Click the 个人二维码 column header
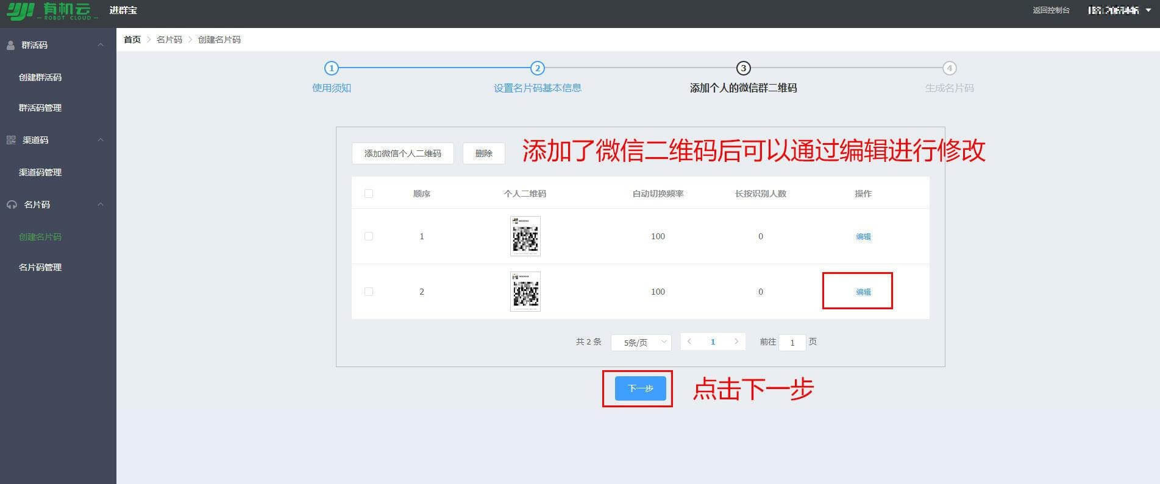This screenshot has height=484, width=1160. pyautogui.click(x=525, y=194)
